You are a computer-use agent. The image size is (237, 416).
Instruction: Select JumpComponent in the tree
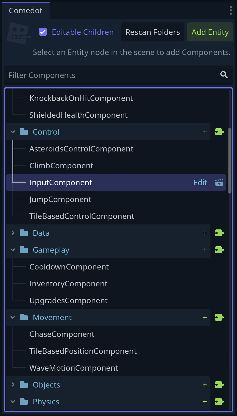pos(60,199)
